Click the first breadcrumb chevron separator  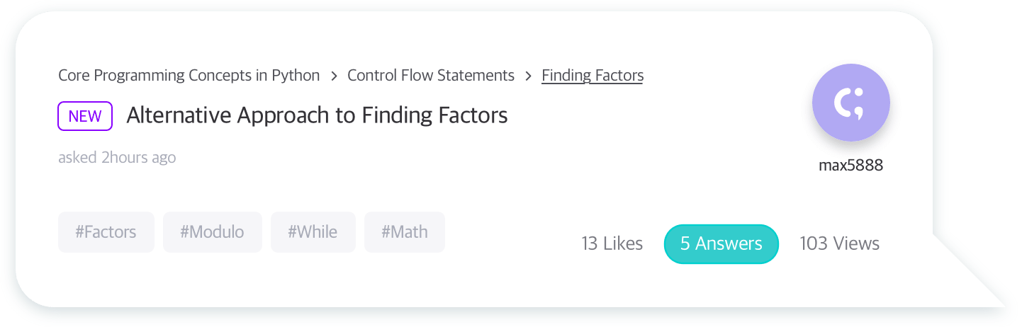click(334, 76)
